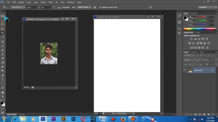Switch to the Styles tab
The width and height of the screenshot is (218, 122).
pyautogui.click(x=198, y=33)
